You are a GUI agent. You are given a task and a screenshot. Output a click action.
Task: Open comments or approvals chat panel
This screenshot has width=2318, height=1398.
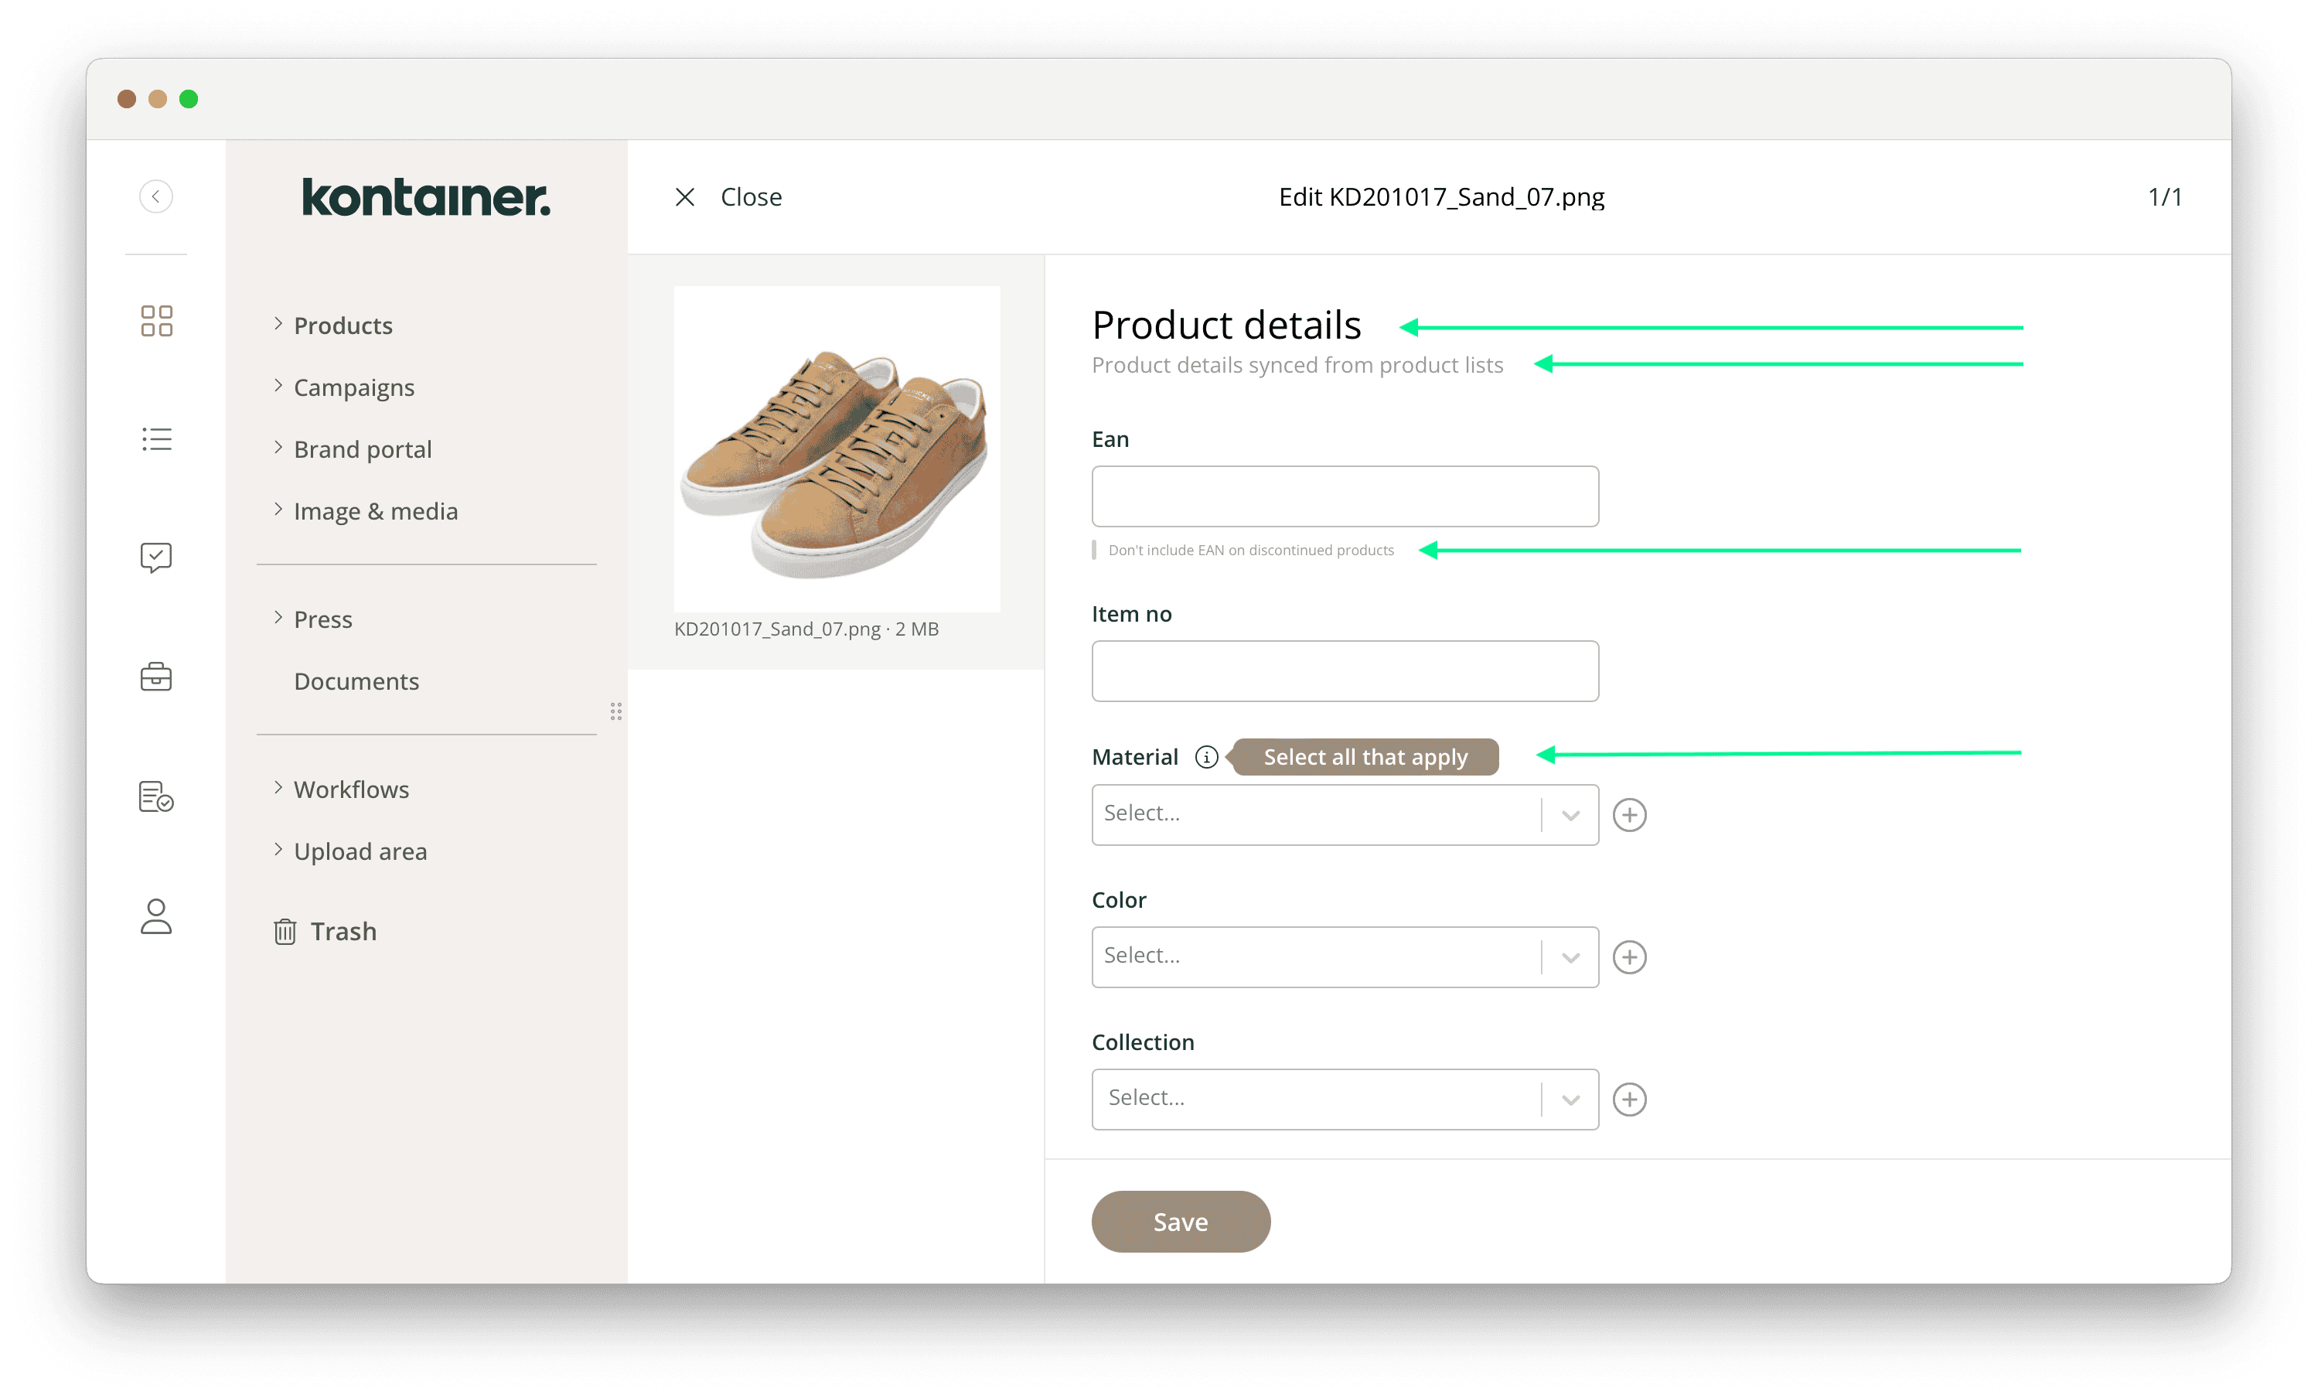pos(156,557)
